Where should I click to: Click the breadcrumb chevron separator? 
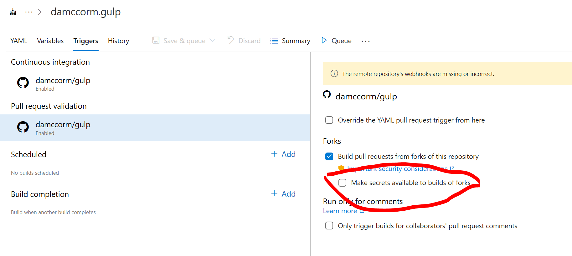tap(40, 12)
